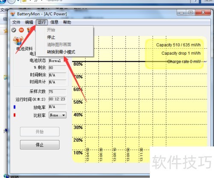This screenshot has height=178, width=214.
Task: Click the 放电率 N/A field
Action: pyautogui.click(x=57, y=107)
